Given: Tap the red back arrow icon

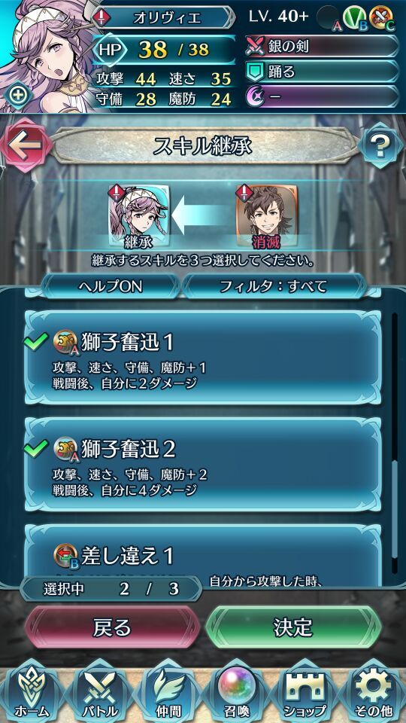Looking at the screenshot, I should (23, 145).
